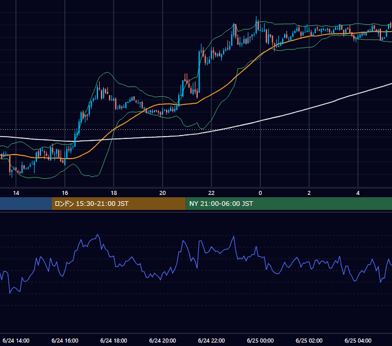Click the 16 hour axis label

point(65,193)
